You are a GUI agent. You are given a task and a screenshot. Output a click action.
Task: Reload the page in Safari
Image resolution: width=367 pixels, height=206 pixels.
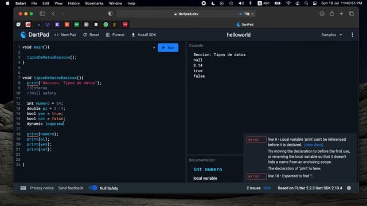pyautogui.click(x=253, y=14)
